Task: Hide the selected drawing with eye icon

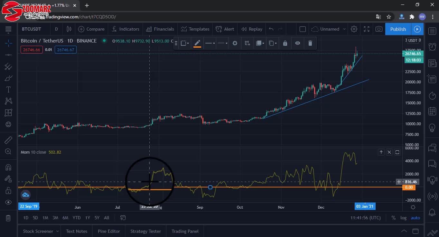Action: 297,43
